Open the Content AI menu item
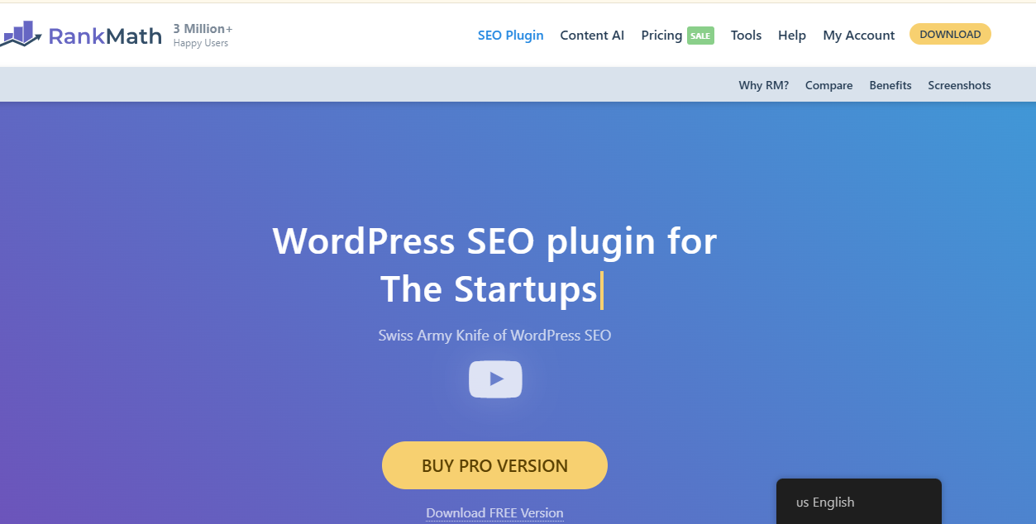Screen dimensions: 1036x524 point(592,36)
